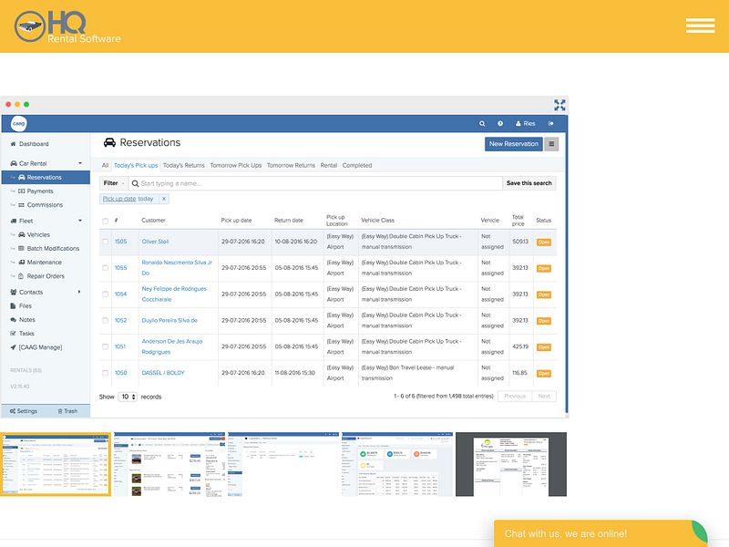Open the search from the top navigation bar
Image resolution: width=729 pixels, height=547 pixels.
(483, 122)
